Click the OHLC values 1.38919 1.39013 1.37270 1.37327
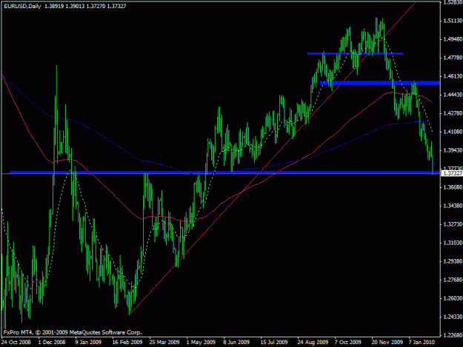The width and height of the screenshot is (463, 347). tap(85, 6)
